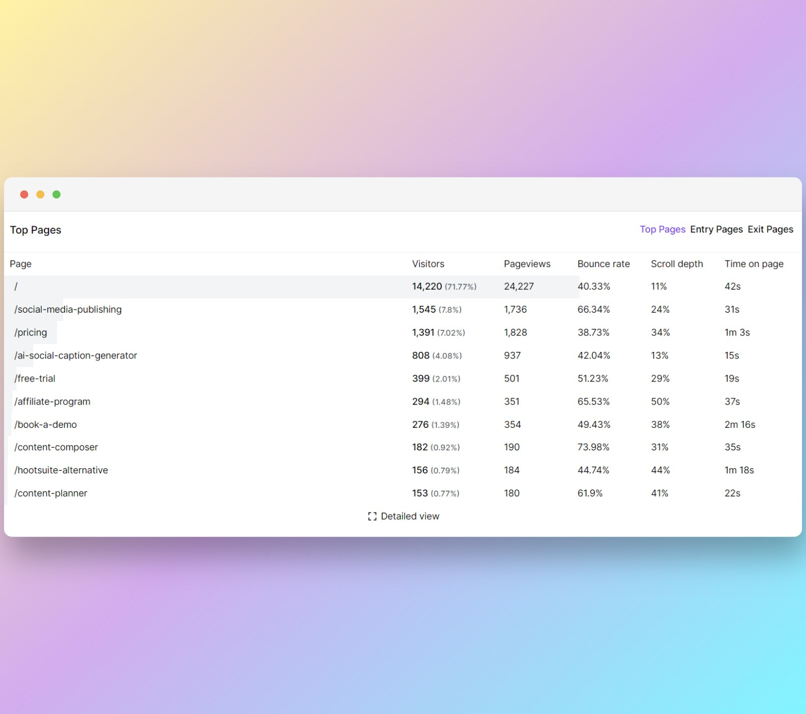Select the purple Top Pages tab
The height and width of the screenshot is (714, 806).
662,229
